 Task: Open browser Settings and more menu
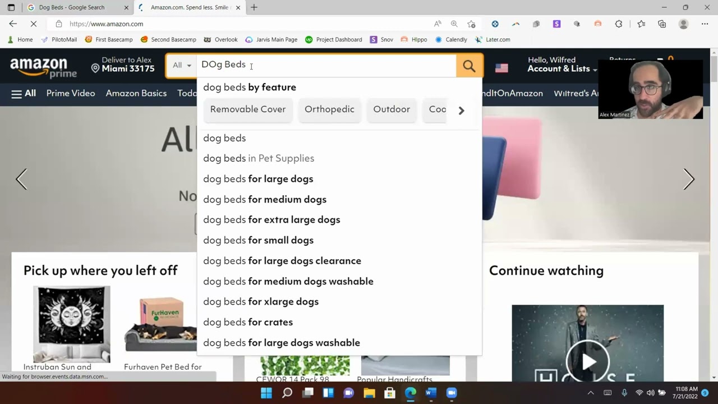coord(705,24)
